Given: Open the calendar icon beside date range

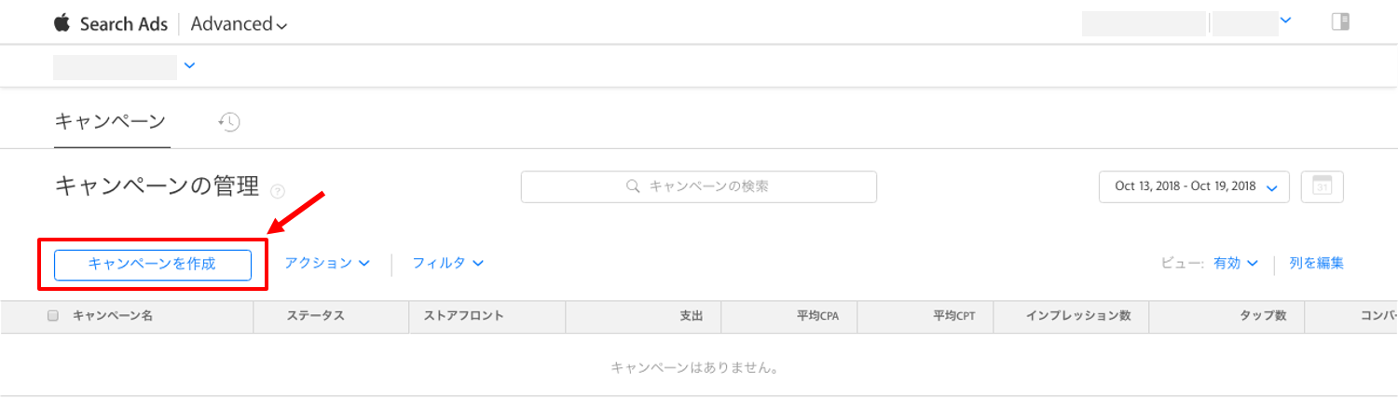Looking at the screenshot, I should (x=1322, y=186).
